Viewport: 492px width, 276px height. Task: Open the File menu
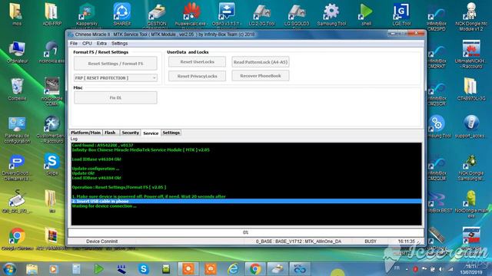74,43
